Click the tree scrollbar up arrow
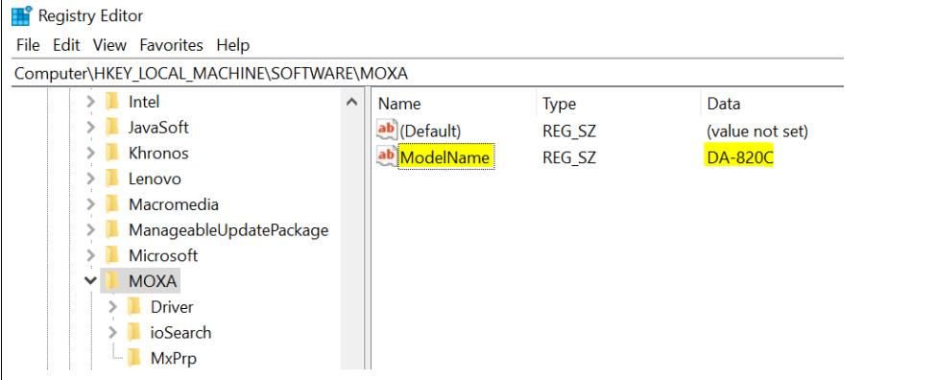This screenshot has width=936, height=380. (351, 103)
